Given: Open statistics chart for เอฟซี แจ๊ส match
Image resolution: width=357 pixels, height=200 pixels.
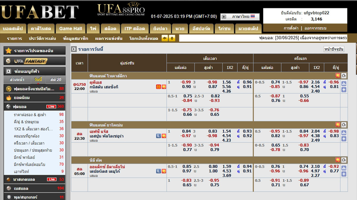Looking at the screenshot, I should 344,133.
